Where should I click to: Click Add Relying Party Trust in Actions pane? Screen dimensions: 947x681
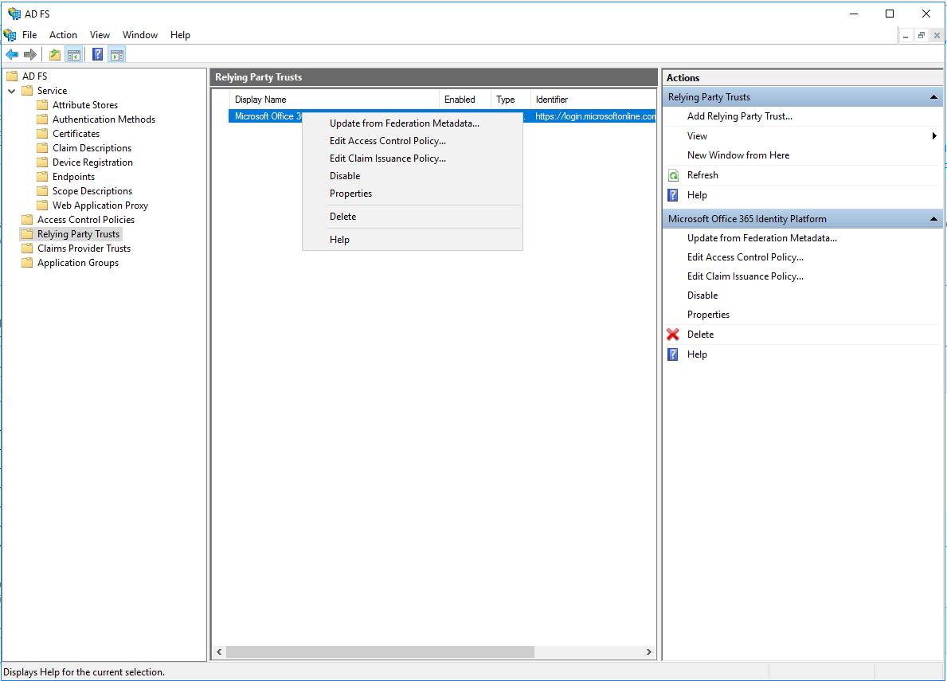[740, 116]
